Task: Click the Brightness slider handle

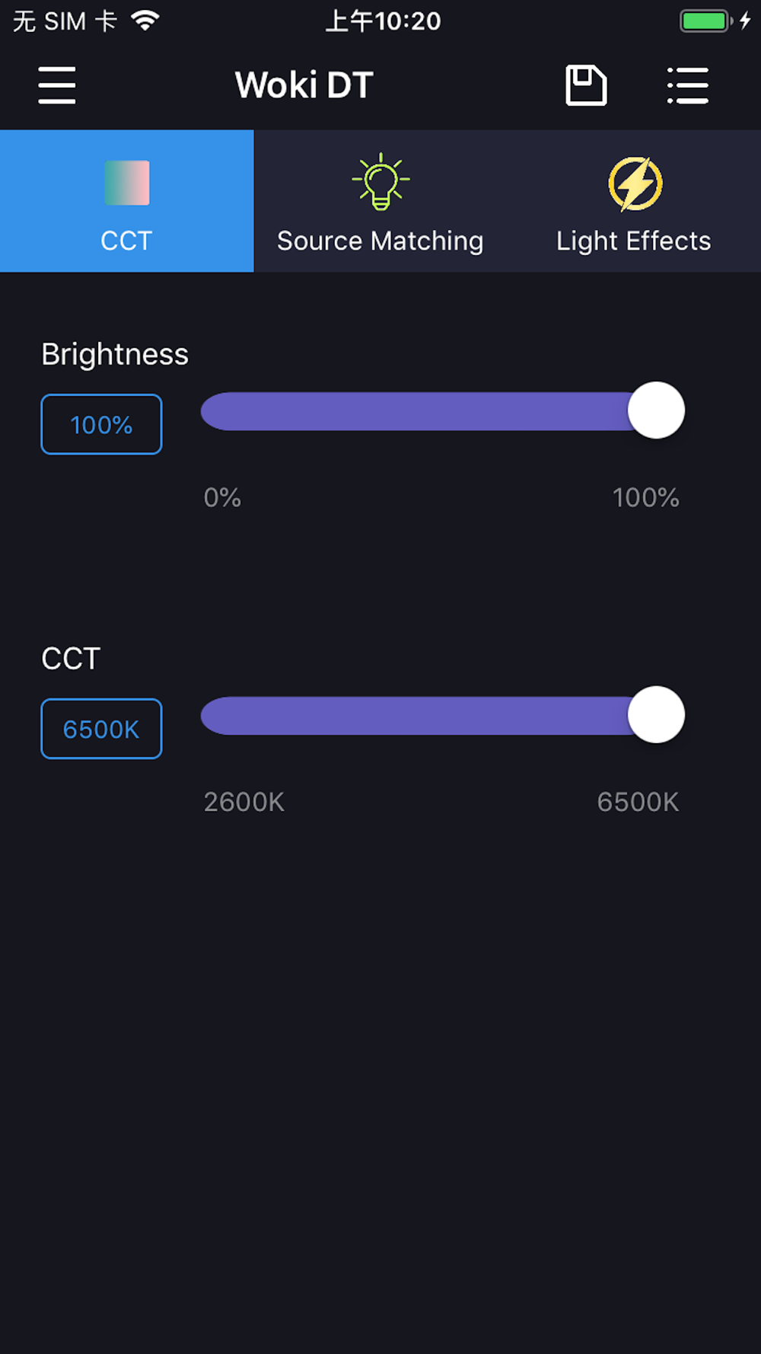Action: click(x=656, y=410)
